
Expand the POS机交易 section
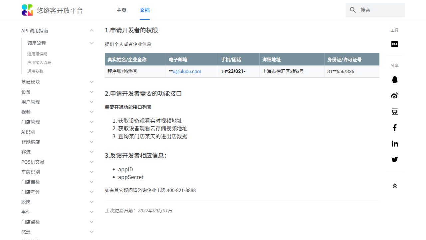[92, 162]
